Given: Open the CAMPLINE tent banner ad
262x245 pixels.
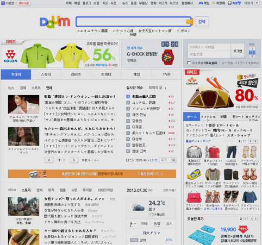Looking at the screenshot, I should pos(222,90).
